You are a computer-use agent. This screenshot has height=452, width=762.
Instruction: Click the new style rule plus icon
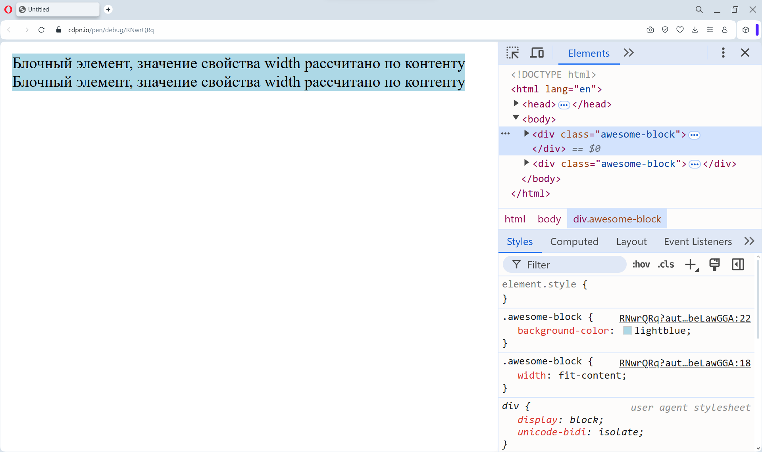691,264
